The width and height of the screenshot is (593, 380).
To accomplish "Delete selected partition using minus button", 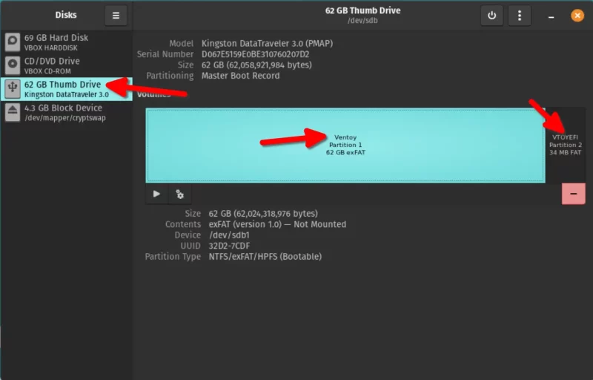I will [x=573, y=194].
